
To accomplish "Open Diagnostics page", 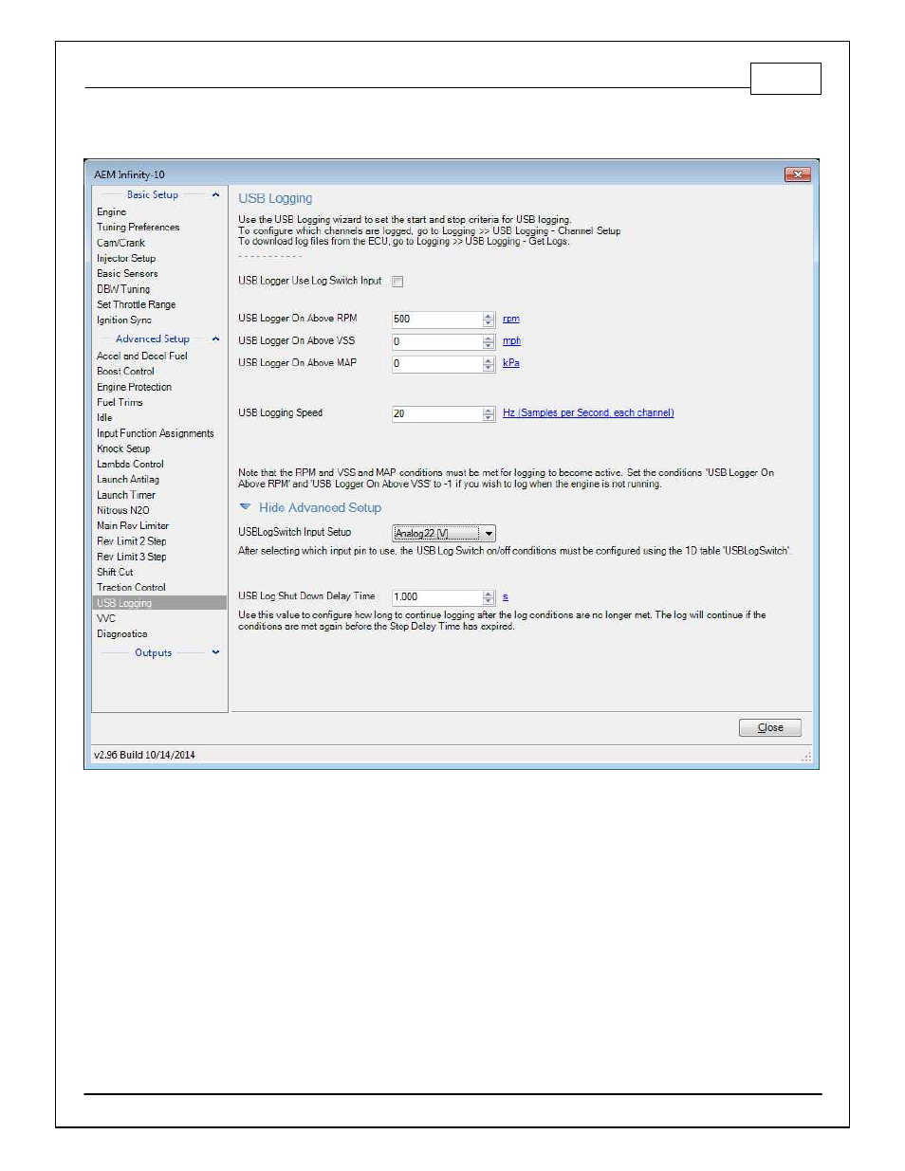I will [121, 634].
